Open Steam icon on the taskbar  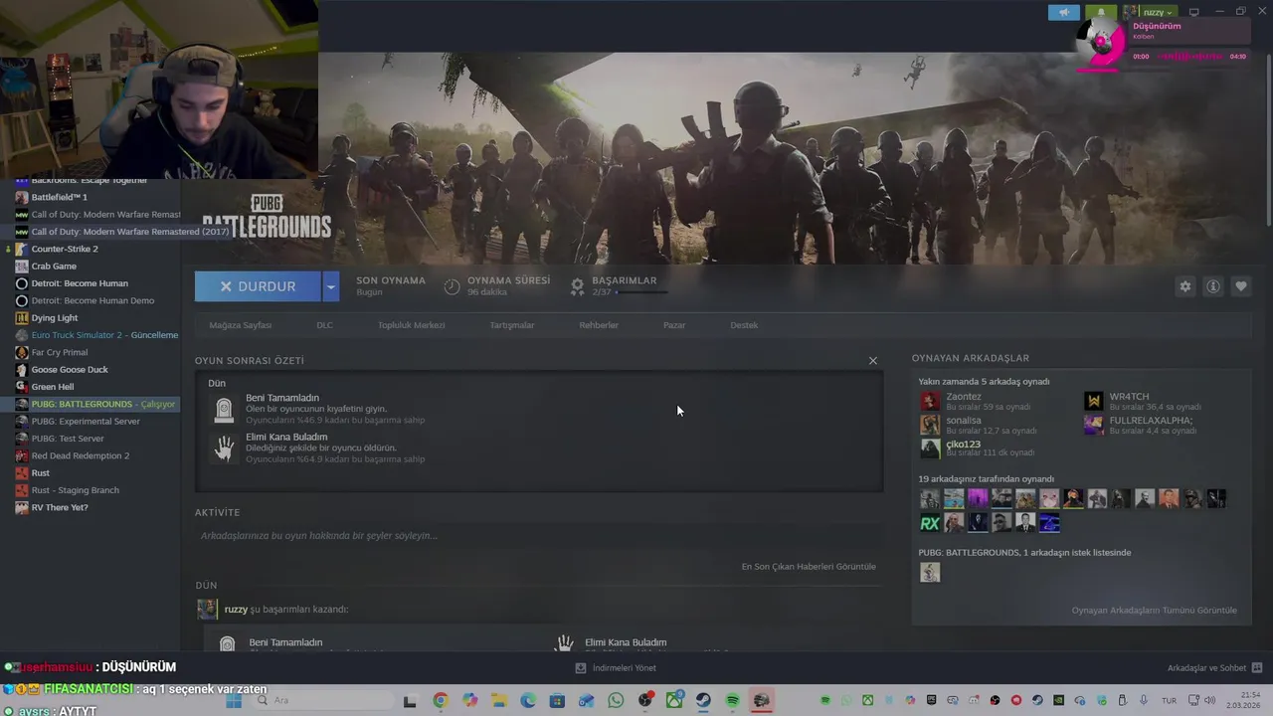point(703,701)
